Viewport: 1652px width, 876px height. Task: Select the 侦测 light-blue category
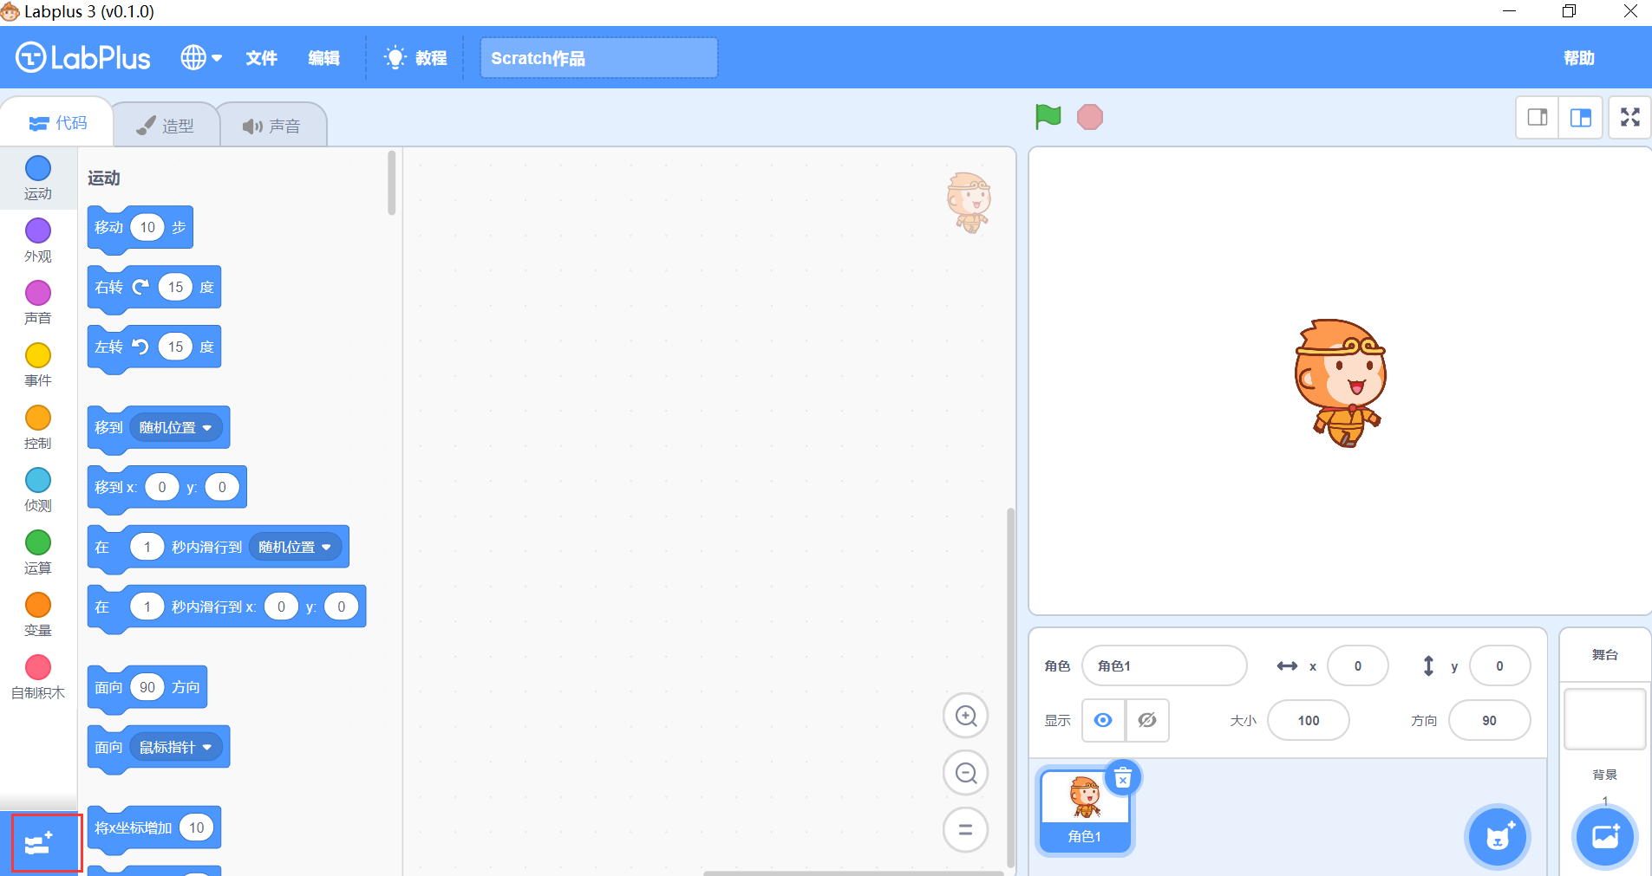pos(38,480)
